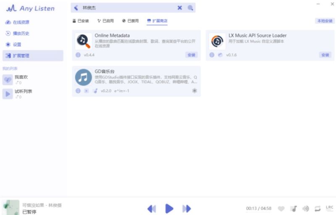Click the play-type icon on GD音乐台 card
The width and height of the screenshot is (336, 215).
coord(87,91)
